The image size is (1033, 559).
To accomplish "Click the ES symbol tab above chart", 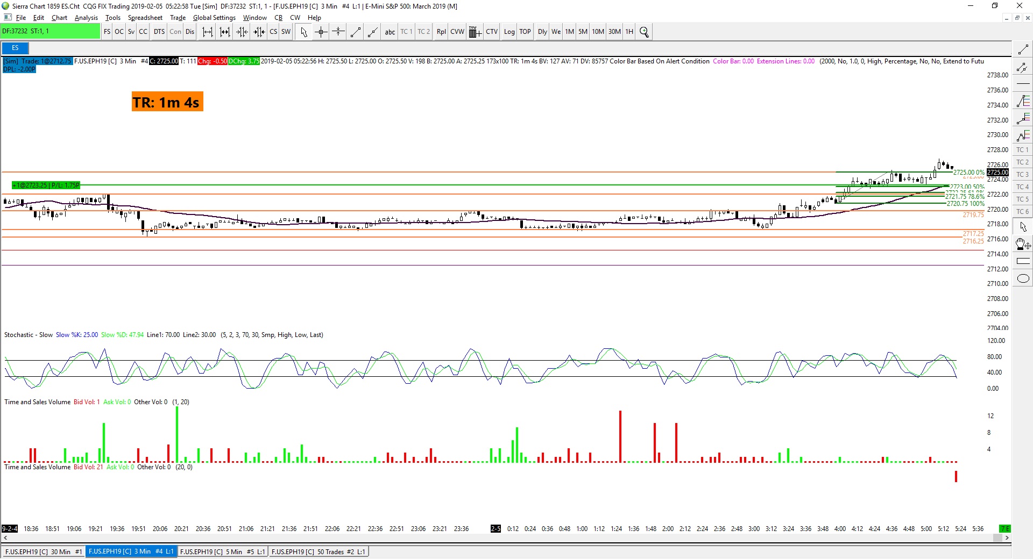I will click(15, 48).
